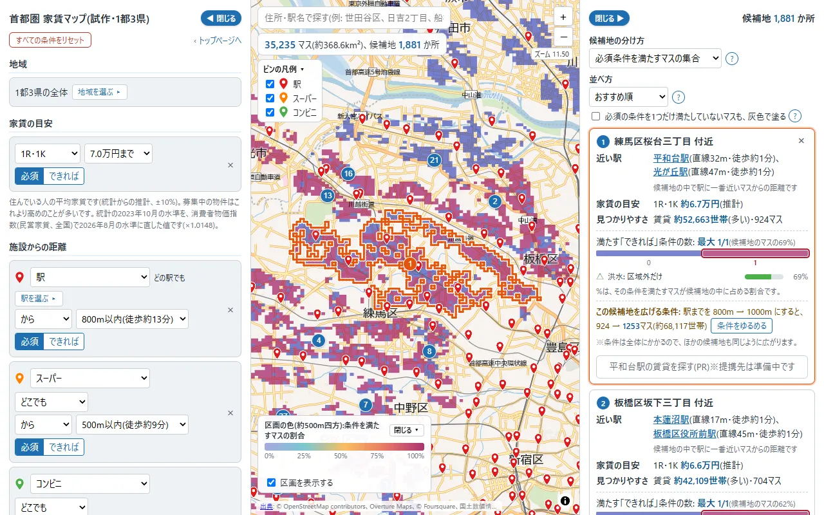
Task: Click the 出典 attribution link
Action: [267, 507]
